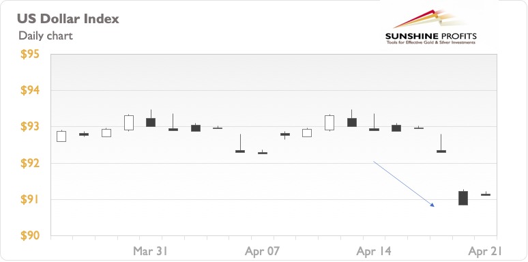This screenshot has height=262, width=528.
Task: Select the $91 y-axis label
Action: coord(29,200)
